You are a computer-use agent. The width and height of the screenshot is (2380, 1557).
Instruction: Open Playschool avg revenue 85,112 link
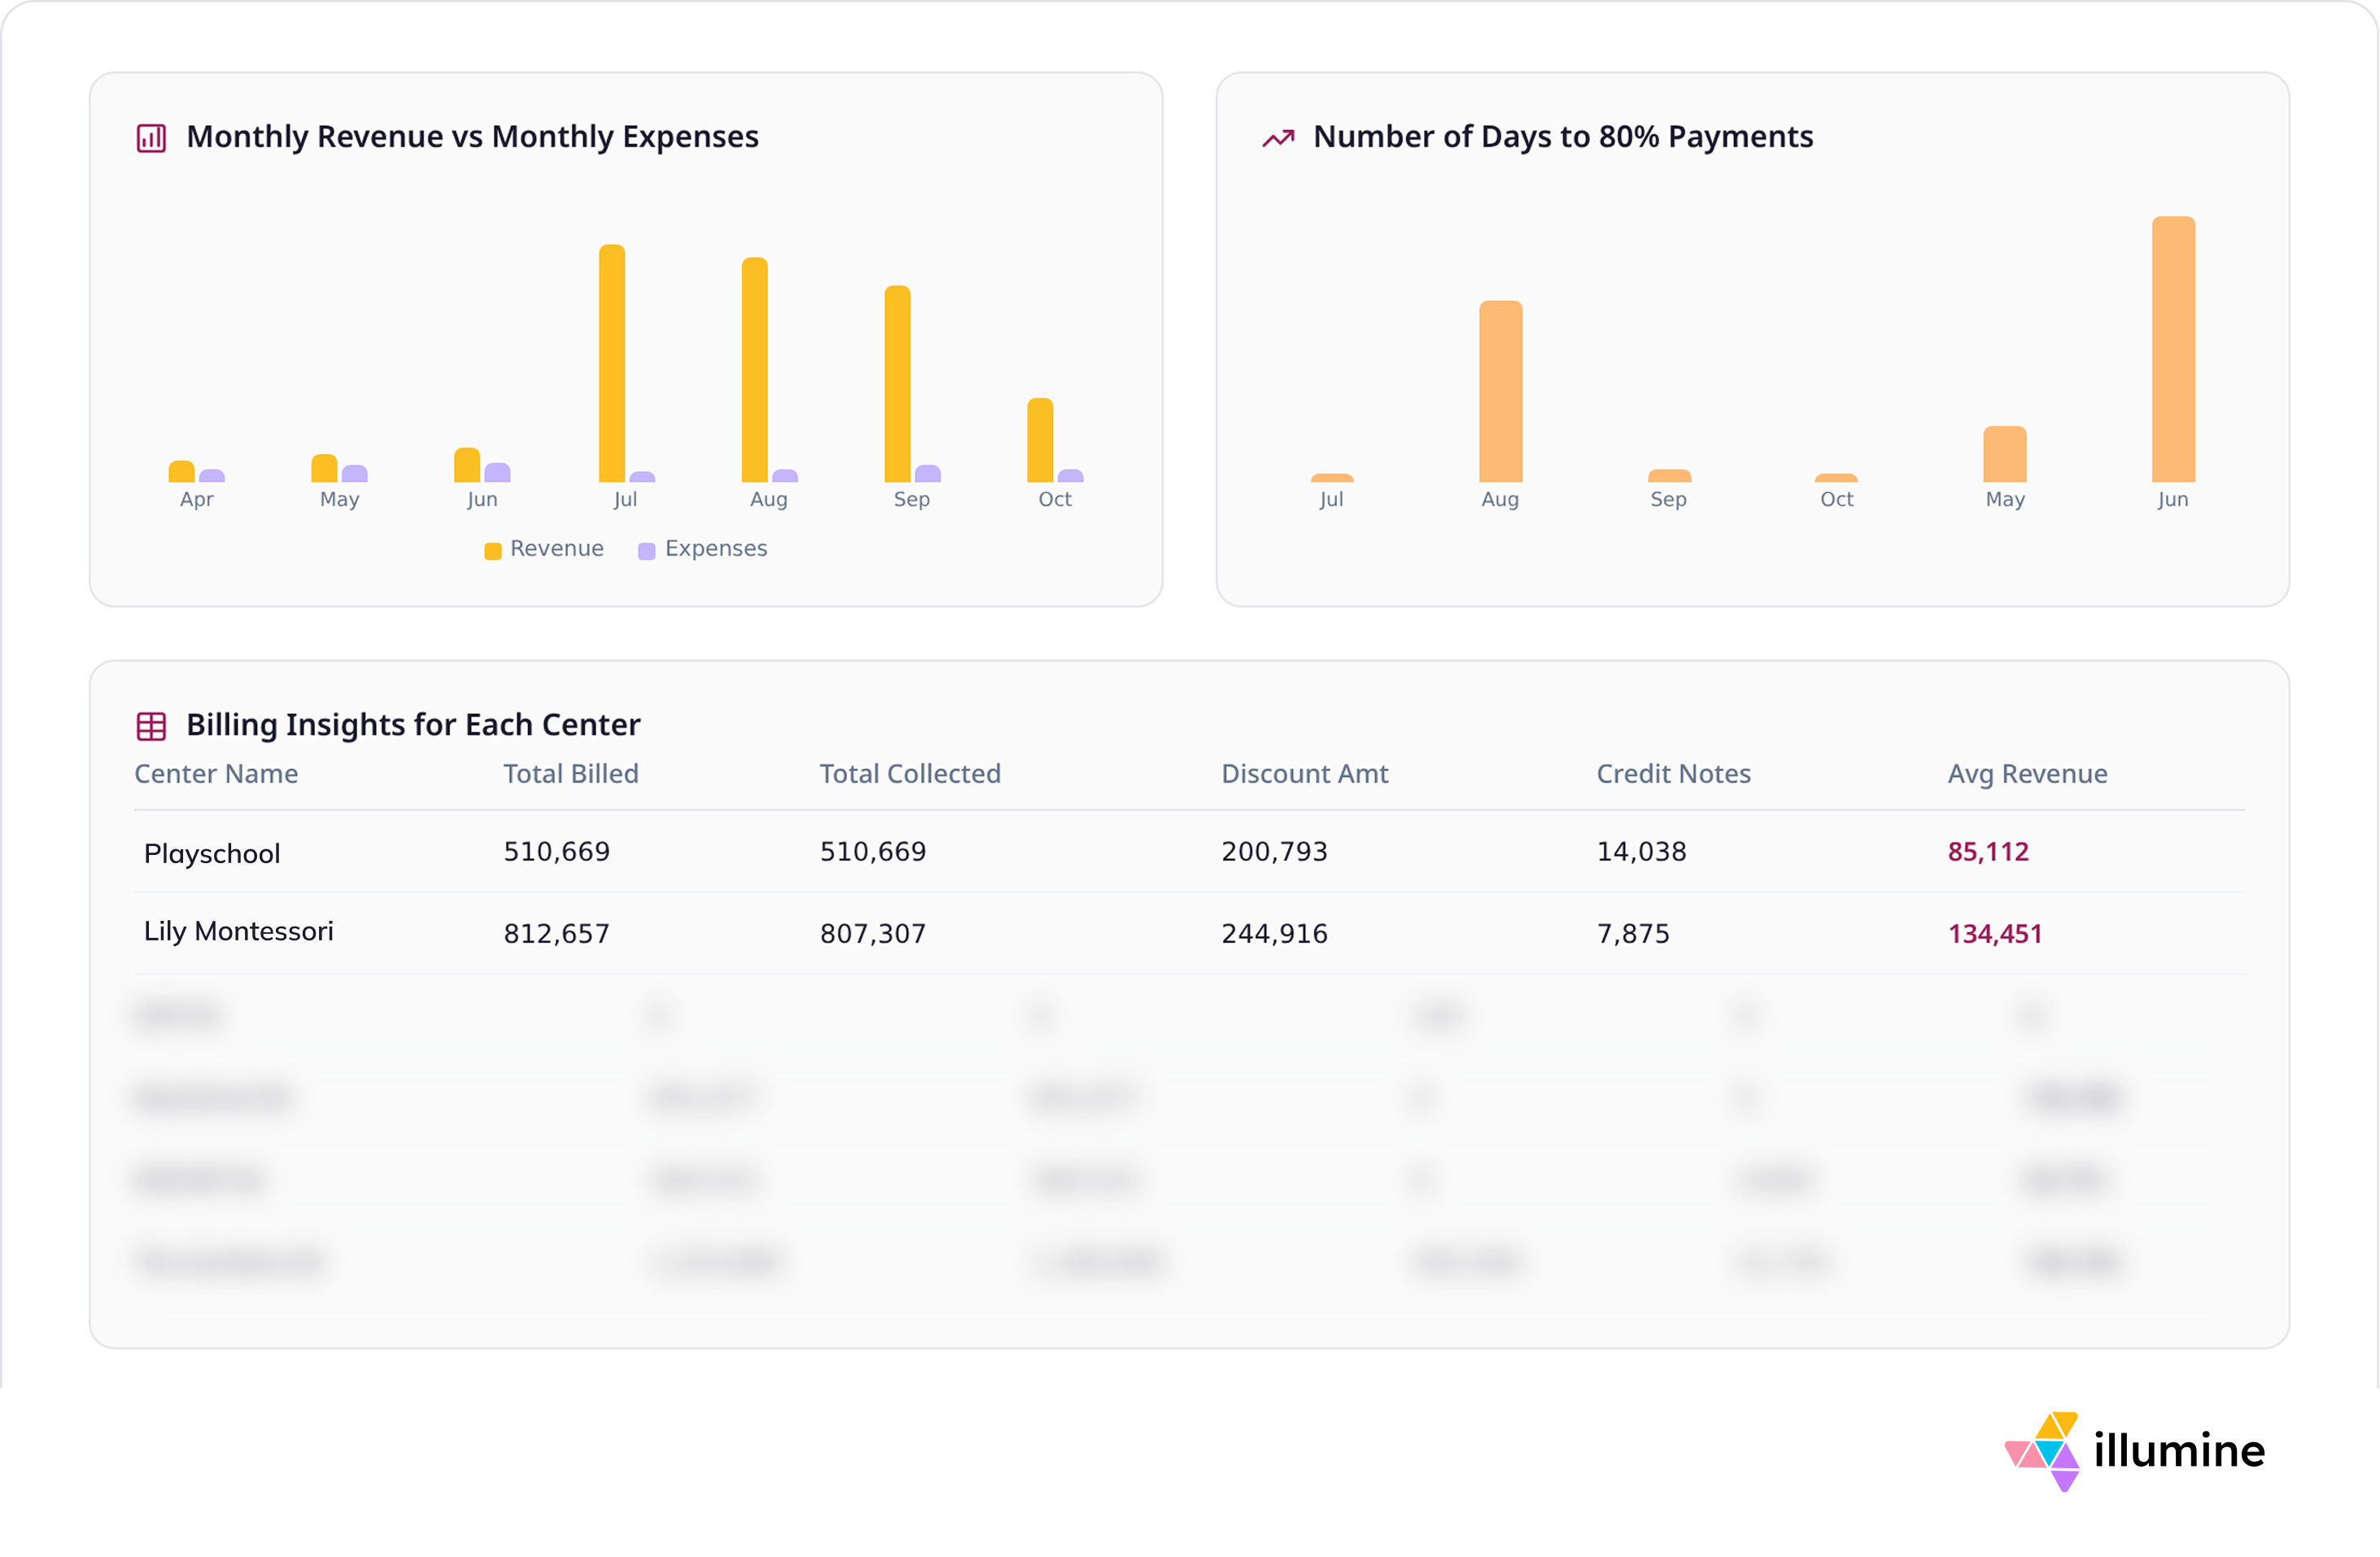[1988, 851]
